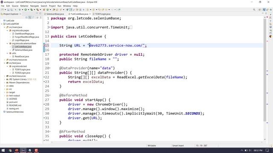The image size is (273, 153).
Task: Click the Save toolbar icon
Action: click(8, 10)
